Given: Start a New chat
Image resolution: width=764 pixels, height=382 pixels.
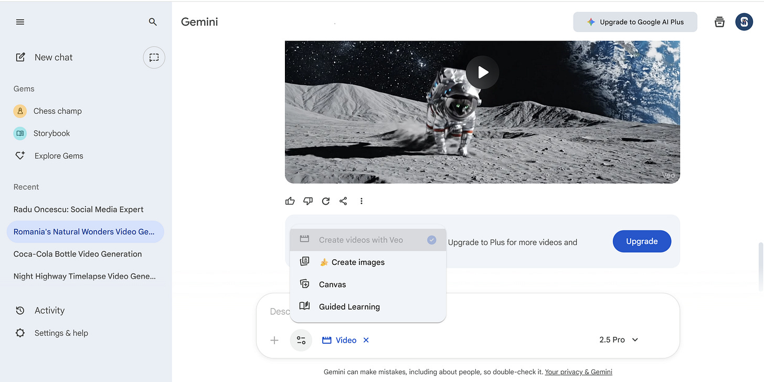Looking at the screenshot, I should 44,58.
